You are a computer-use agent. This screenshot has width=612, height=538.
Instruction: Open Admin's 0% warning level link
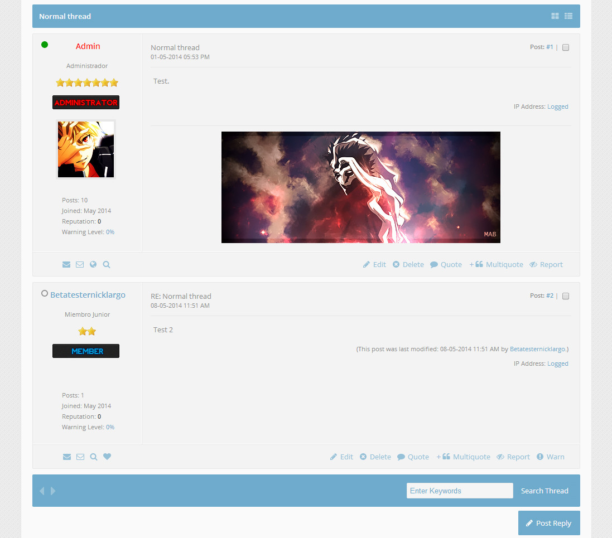[x=110, y=232]
